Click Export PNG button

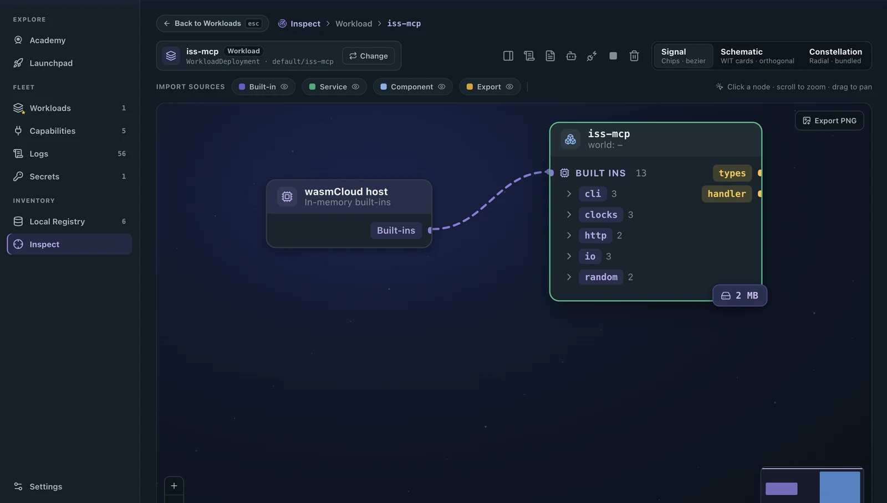[x=829, y=121]
